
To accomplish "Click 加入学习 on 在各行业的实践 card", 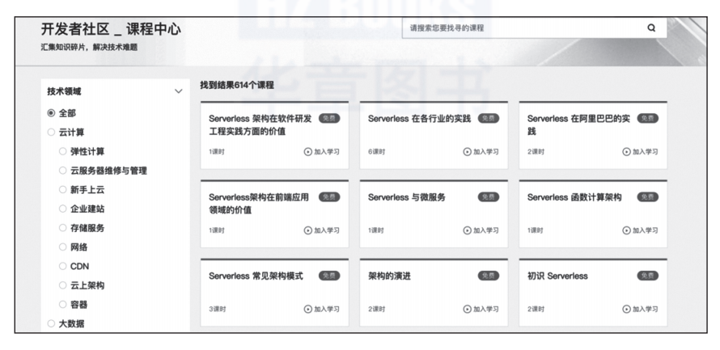I will [486, 152].
